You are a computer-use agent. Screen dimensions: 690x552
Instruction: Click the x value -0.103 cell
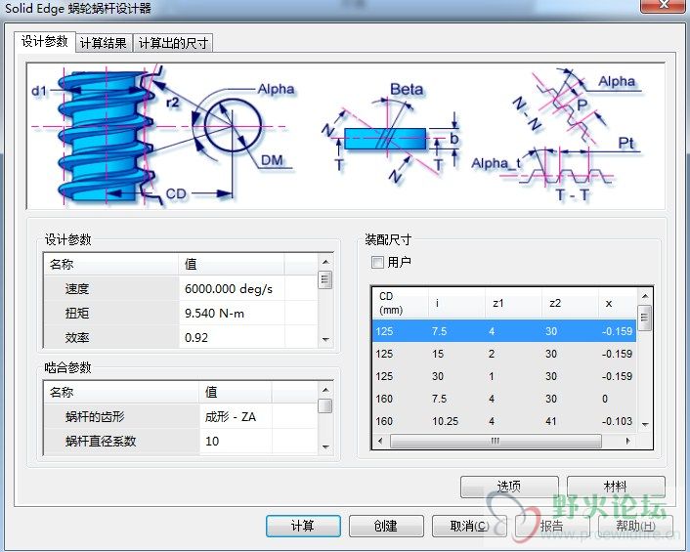pyautogui.click(x=617, y=421)
